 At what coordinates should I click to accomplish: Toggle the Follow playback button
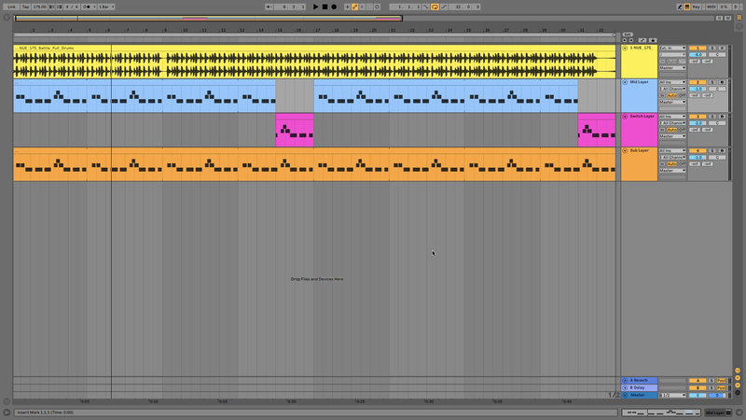(269, 7)
